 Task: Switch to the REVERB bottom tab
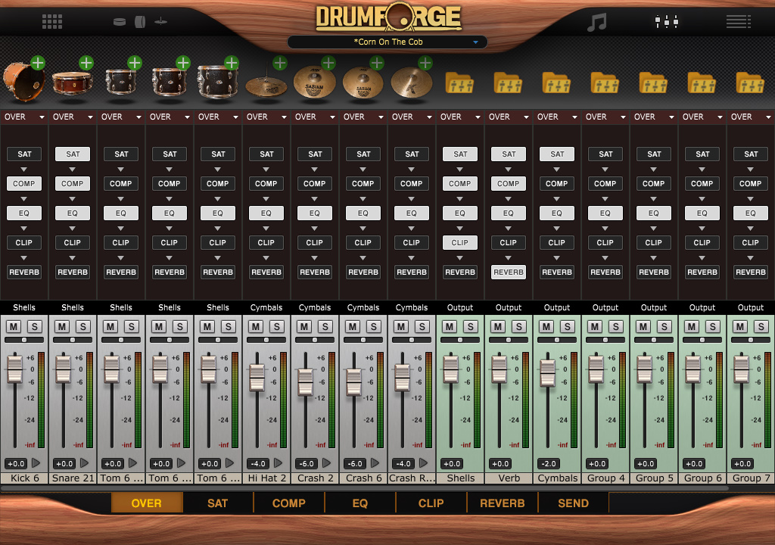pos(503,503)
